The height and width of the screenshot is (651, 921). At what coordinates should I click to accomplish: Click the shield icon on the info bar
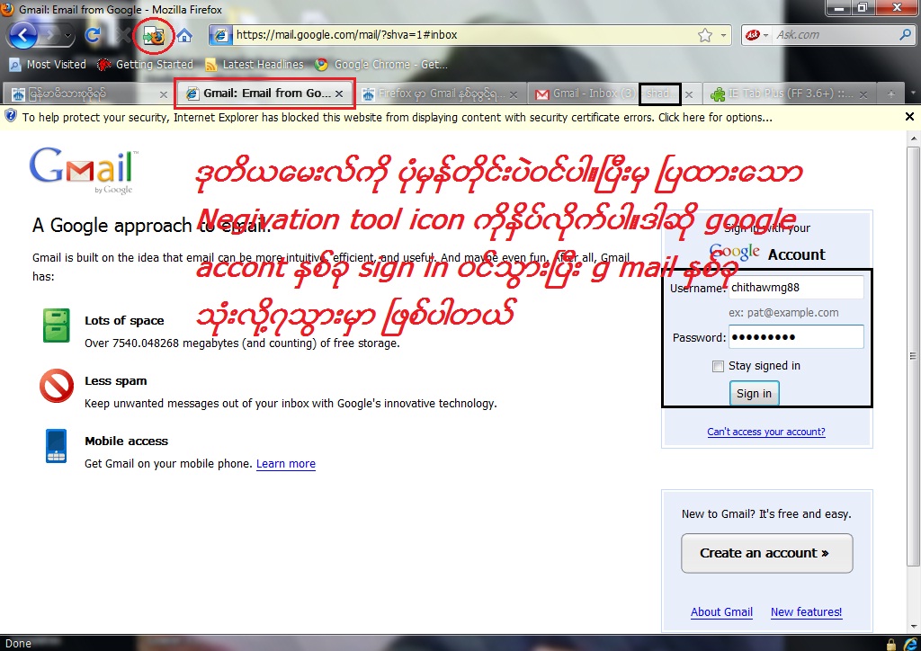(11, 117)
